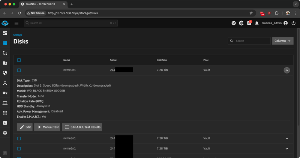Click the browser address bar URL
The image size is (300, 158).
73,13
